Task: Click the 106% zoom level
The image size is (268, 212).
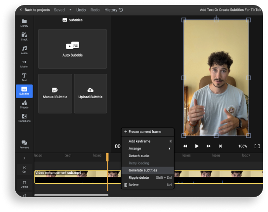Action: click(x=242, y=146)
